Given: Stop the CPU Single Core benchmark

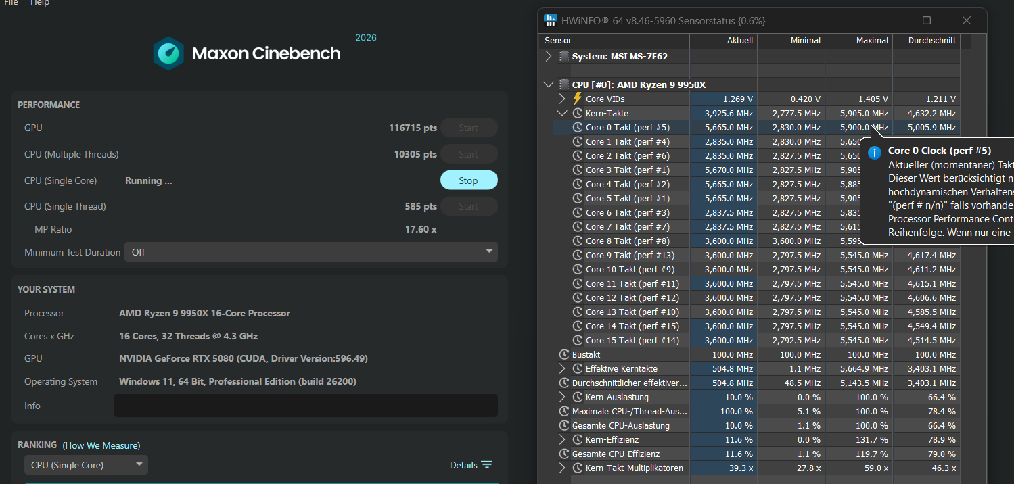Looking at the screenshot, I should [469, 180].
